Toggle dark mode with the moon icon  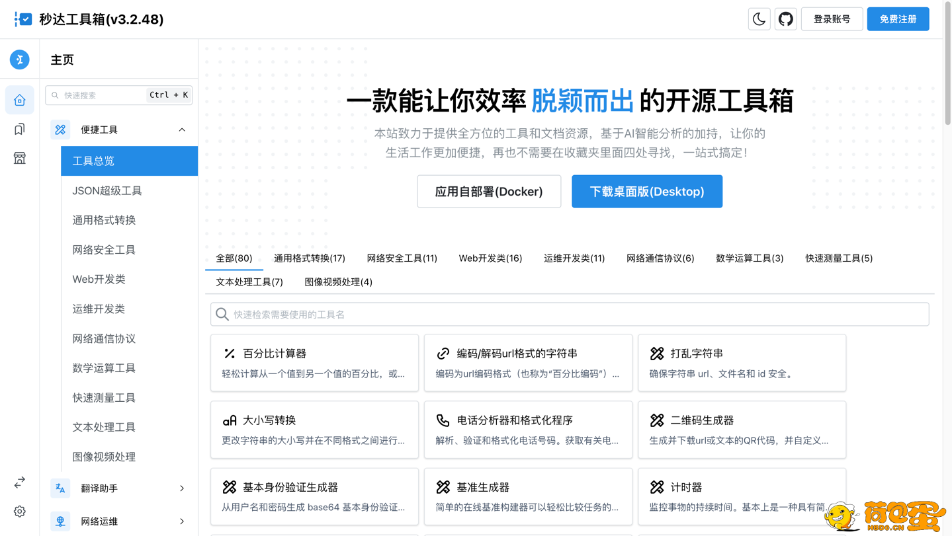coord(759,19)
